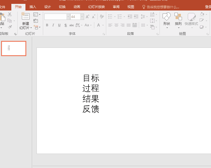This screenshot has height=168, width=211.
Task: Toggle bold formatting B
Action: tap(47, 25)
